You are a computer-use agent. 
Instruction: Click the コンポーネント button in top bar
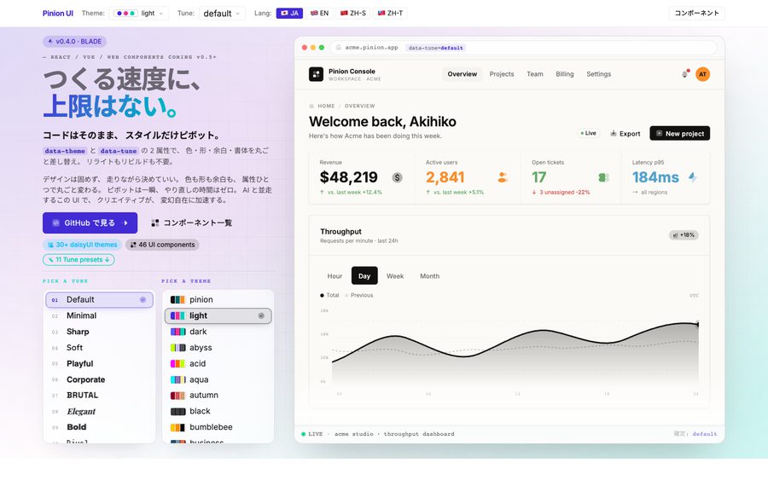point(696,13)
